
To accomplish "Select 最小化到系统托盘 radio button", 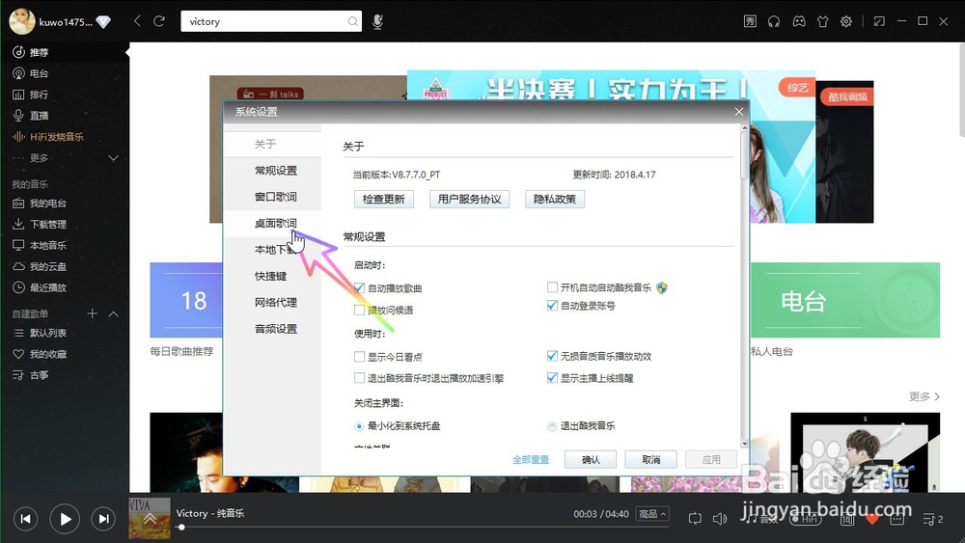I will (x=359, y=425).
